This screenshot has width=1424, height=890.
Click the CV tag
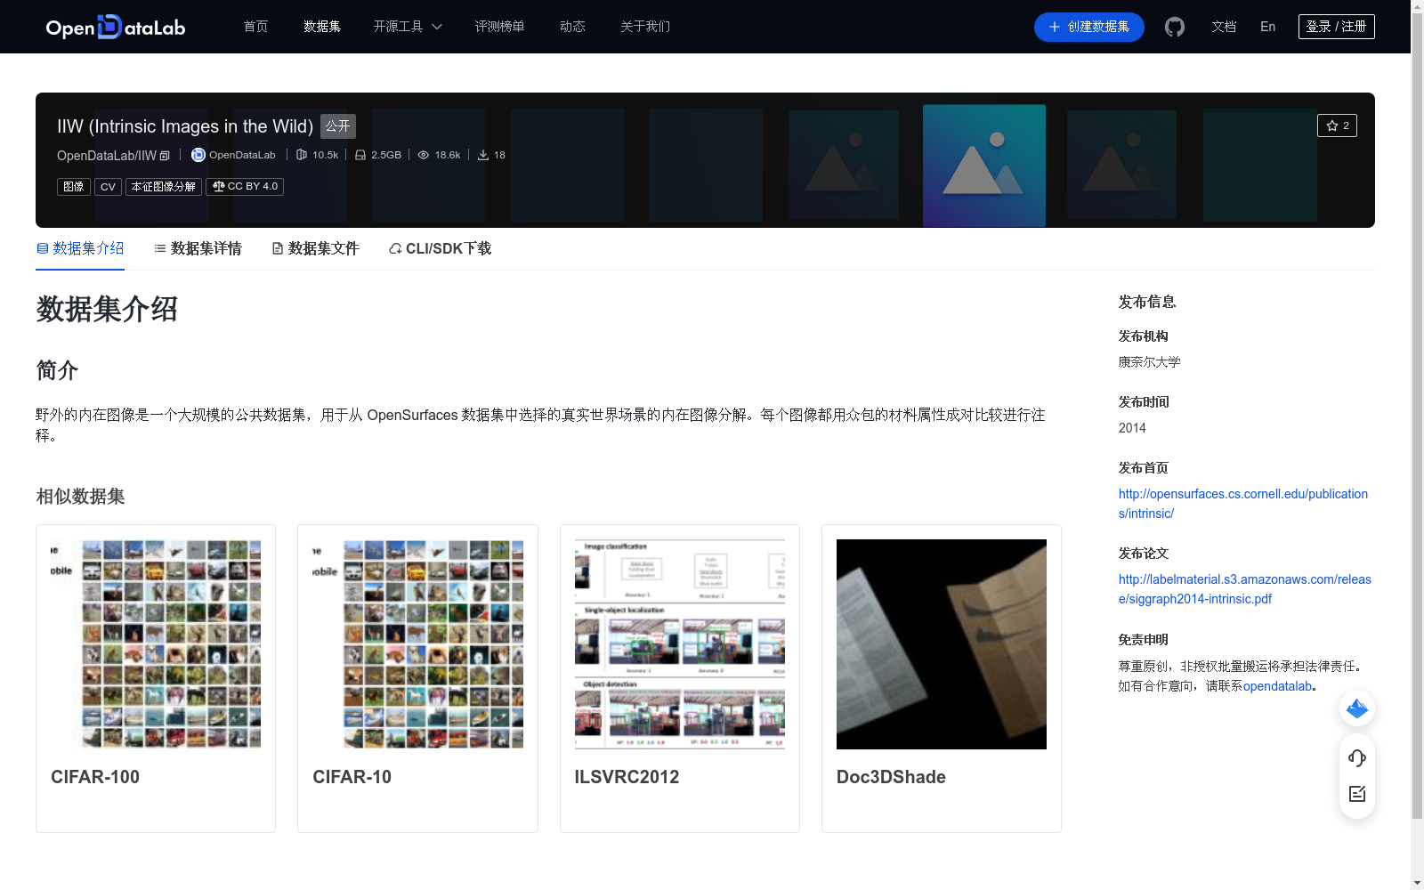pos(108,187)
